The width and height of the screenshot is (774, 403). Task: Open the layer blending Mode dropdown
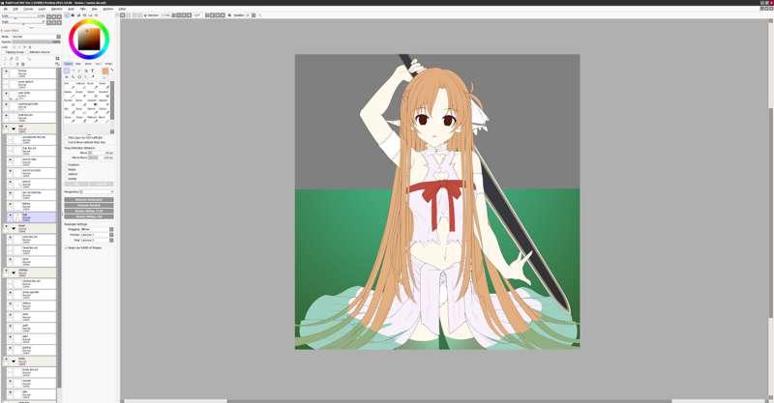pyautogui.click(x=37, y=37)
